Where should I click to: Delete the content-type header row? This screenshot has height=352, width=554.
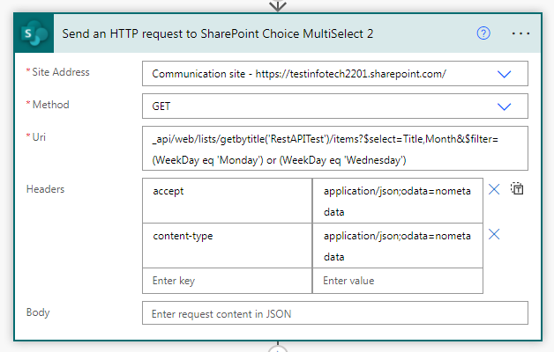tap(495, 234)
